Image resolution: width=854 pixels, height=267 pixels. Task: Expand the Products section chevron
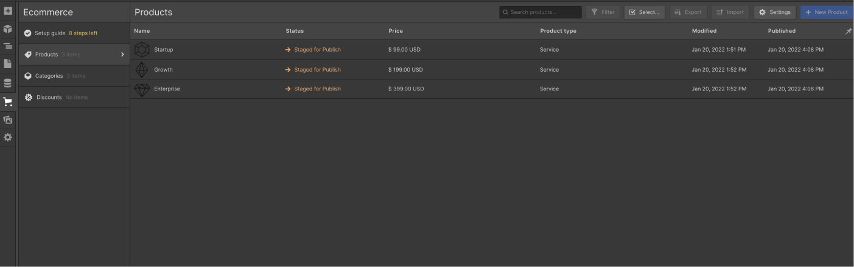pos(122,55)
